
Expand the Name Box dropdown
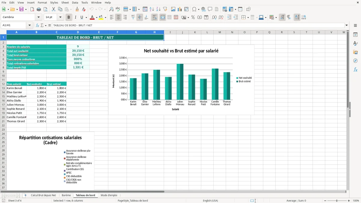[29, 26]
